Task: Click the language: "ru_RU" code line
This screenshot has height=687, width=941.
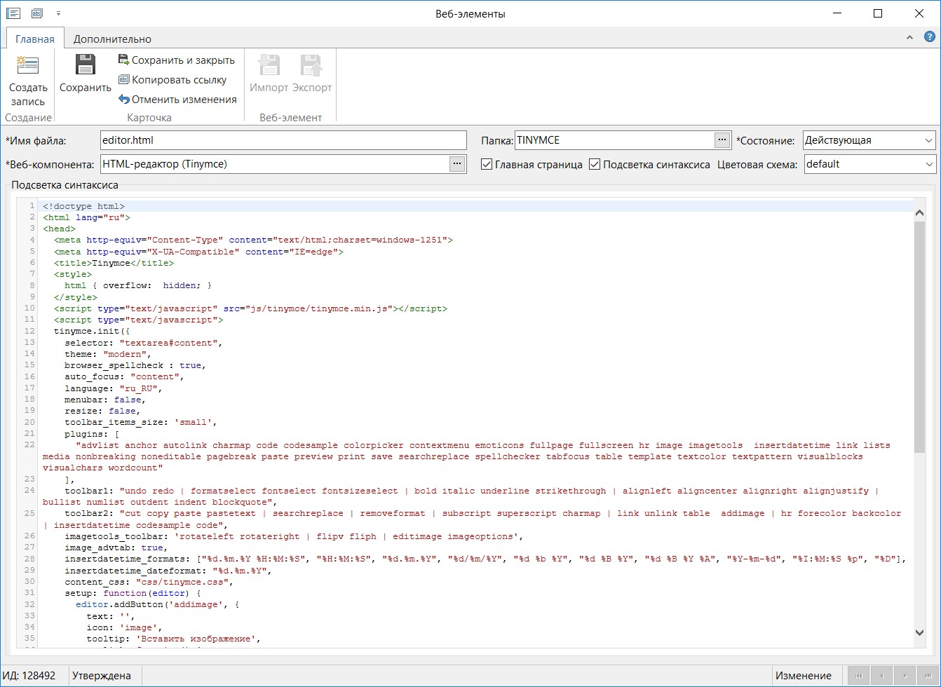Action: point(114,388)
